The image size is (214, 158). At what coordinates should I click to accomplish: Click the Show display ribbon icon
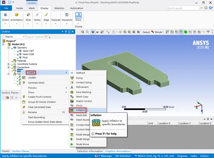coord(78,15)
